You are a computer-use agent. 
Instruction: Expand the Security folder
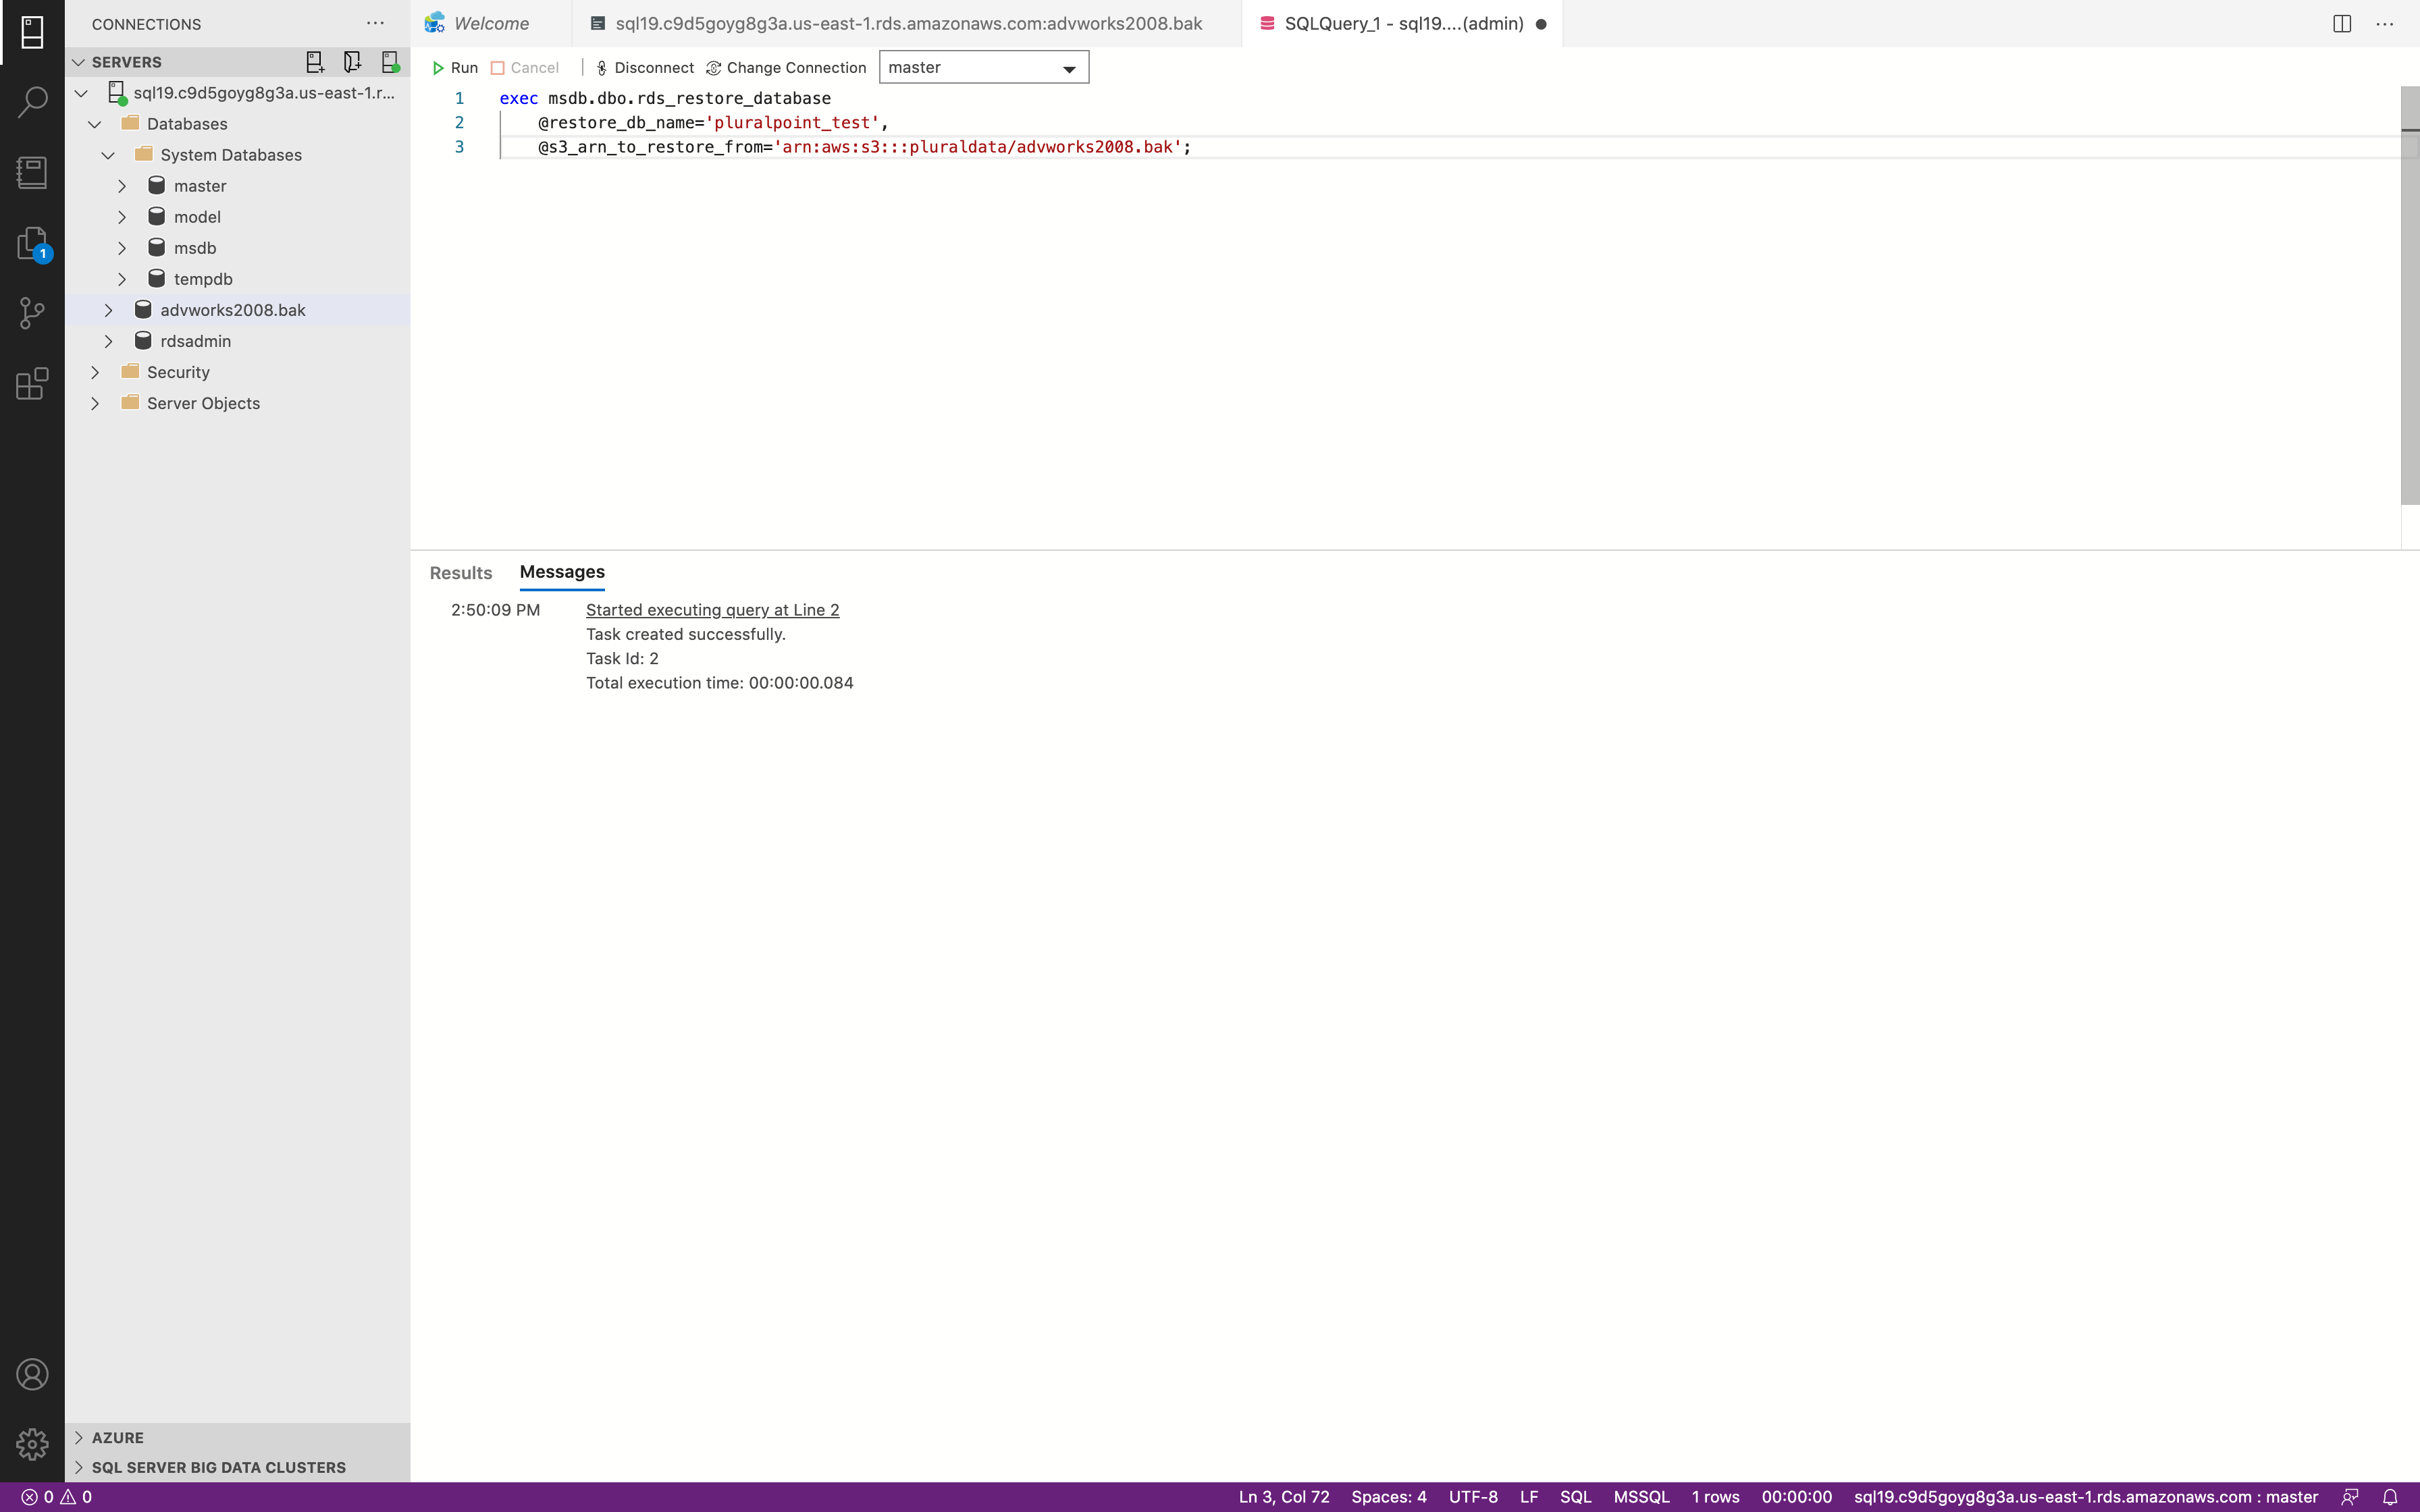point(95,372)
